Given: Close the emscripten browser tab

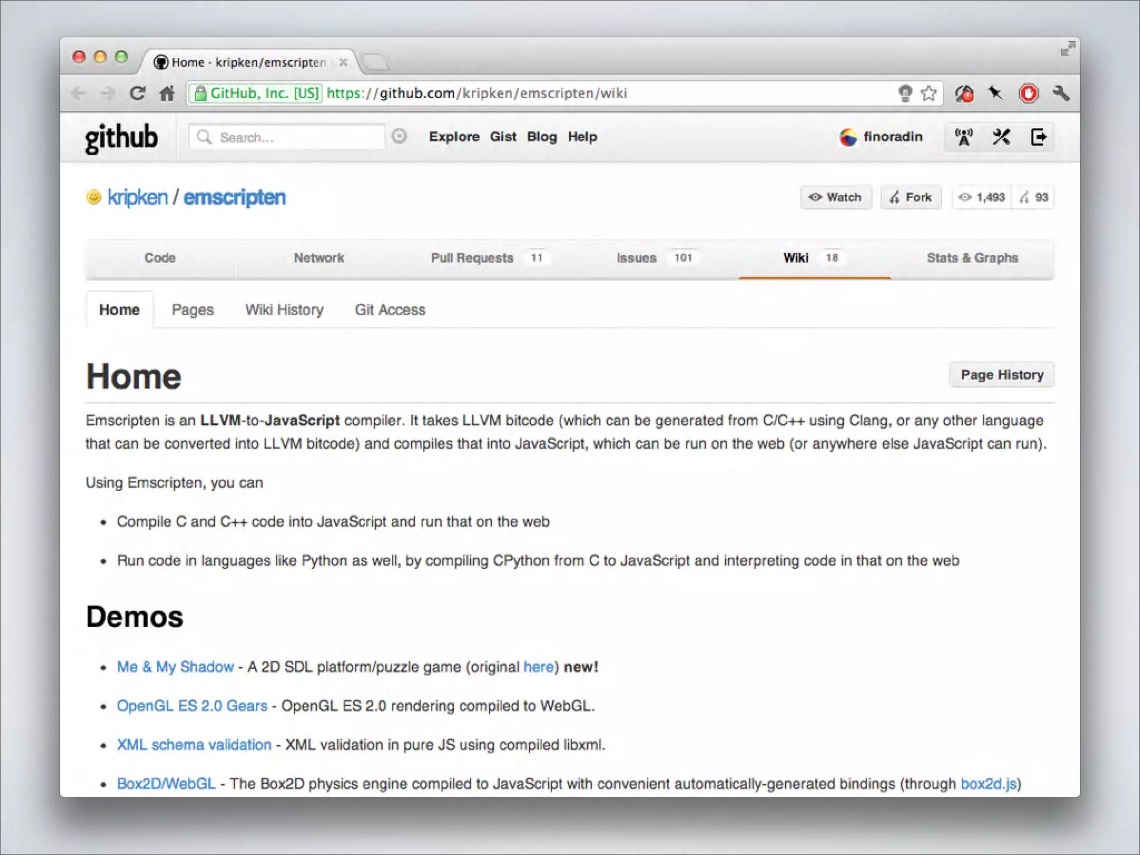Looking at the screenshot, I should pyautogui.click(x=343, y=62).
